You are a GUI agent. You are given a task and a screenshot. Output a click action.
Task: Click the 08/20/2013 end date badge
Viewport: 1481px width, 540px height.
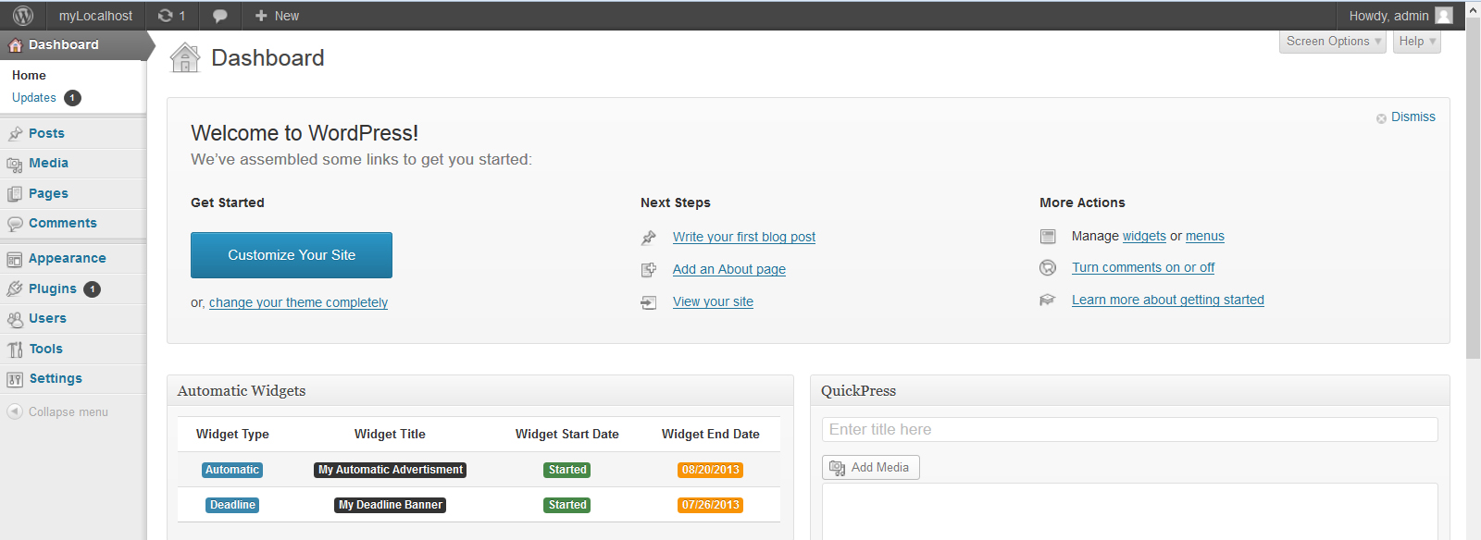[x=711, y=470]
